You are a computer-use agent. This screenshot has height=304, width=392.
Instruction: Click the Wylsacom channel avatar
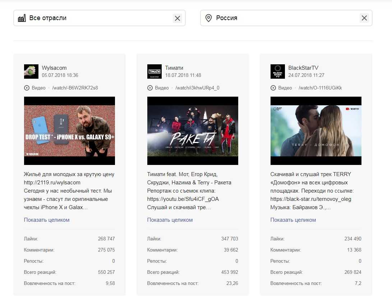point(31,72)
